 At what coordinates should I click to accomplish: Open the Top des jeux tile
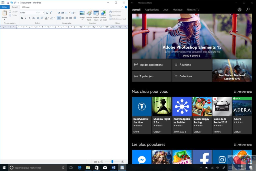click(152, 76)
